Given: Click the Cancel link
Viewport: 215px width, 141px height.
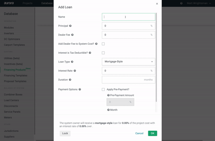Looking at the screenshot, I should [x=139, y=133].
